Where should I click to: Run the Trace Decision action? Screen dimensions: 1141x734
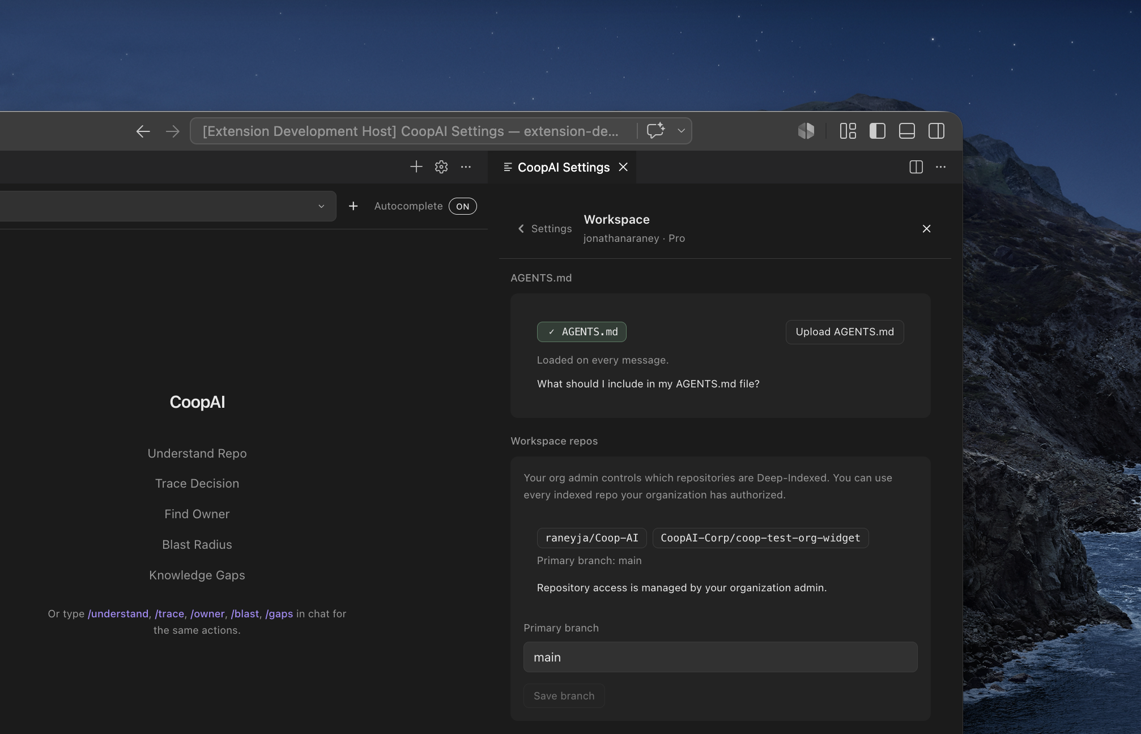coord(197,483)
